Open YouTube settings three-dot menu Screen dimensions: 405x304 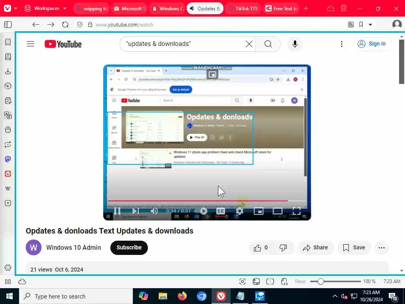tap(342, 44)
